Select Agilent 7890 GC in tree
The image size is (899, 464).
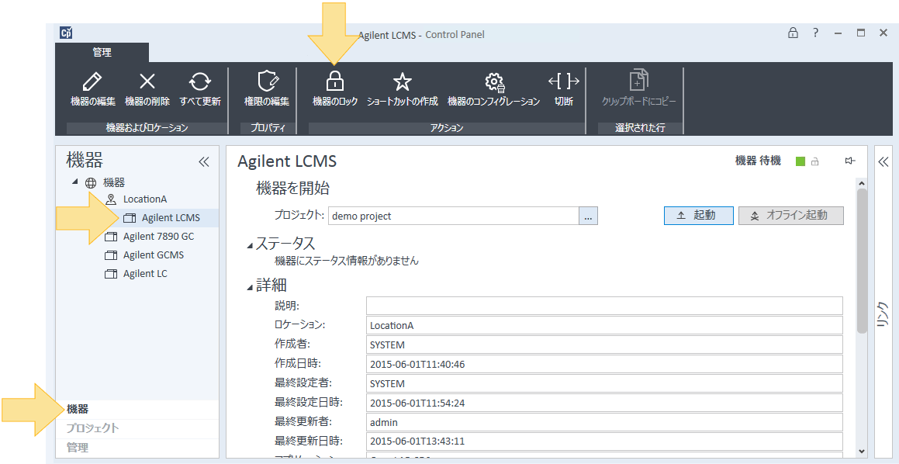coord(158,237)
